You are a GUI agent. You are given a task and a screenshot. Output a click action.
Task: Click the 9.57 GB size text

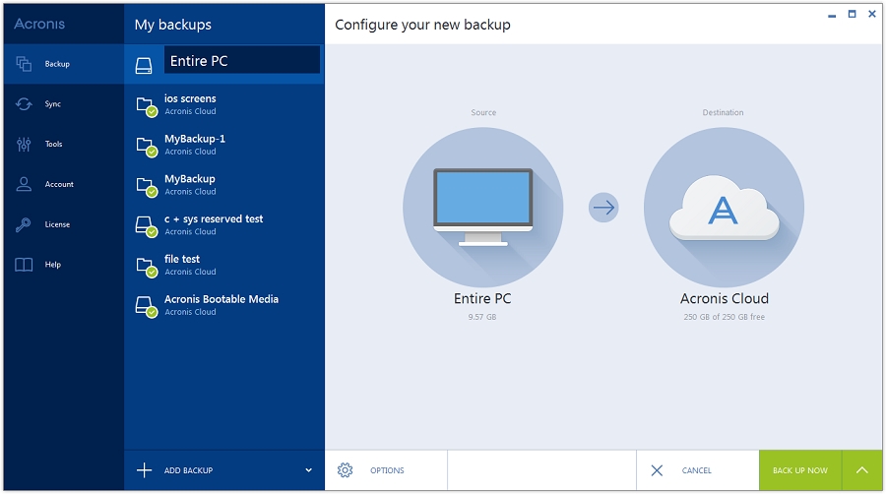pyautogui.click(x=482, y=317)
